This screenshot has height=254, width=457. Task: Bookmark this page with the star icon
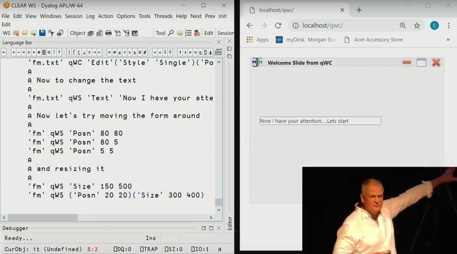pos(417,25)
